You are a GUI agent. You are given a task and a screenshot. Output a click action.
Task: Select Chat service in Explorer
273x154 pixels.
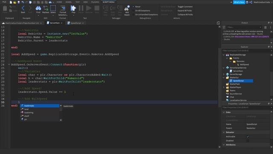[x=232, y=97]
